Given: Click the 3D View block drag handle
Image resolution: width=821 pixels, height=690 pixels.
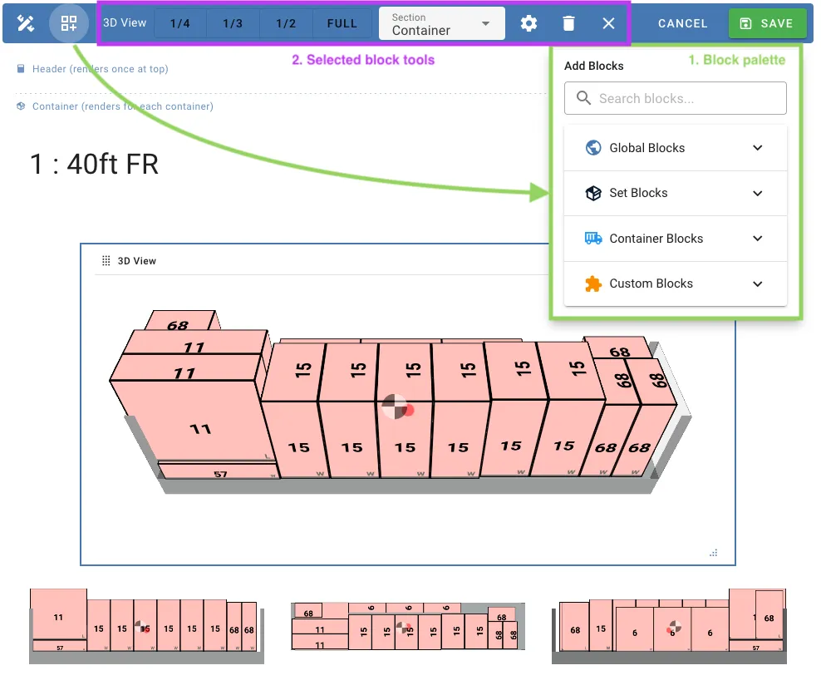Looking at the screenshot, I should (106, 260).
